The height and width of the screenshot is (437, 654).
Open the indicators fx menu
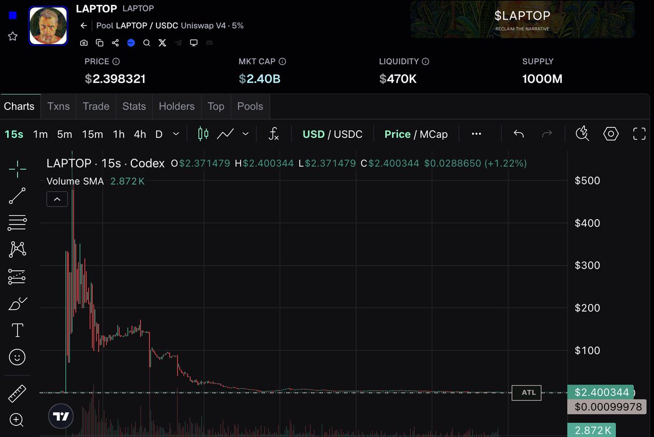(274, 133)
